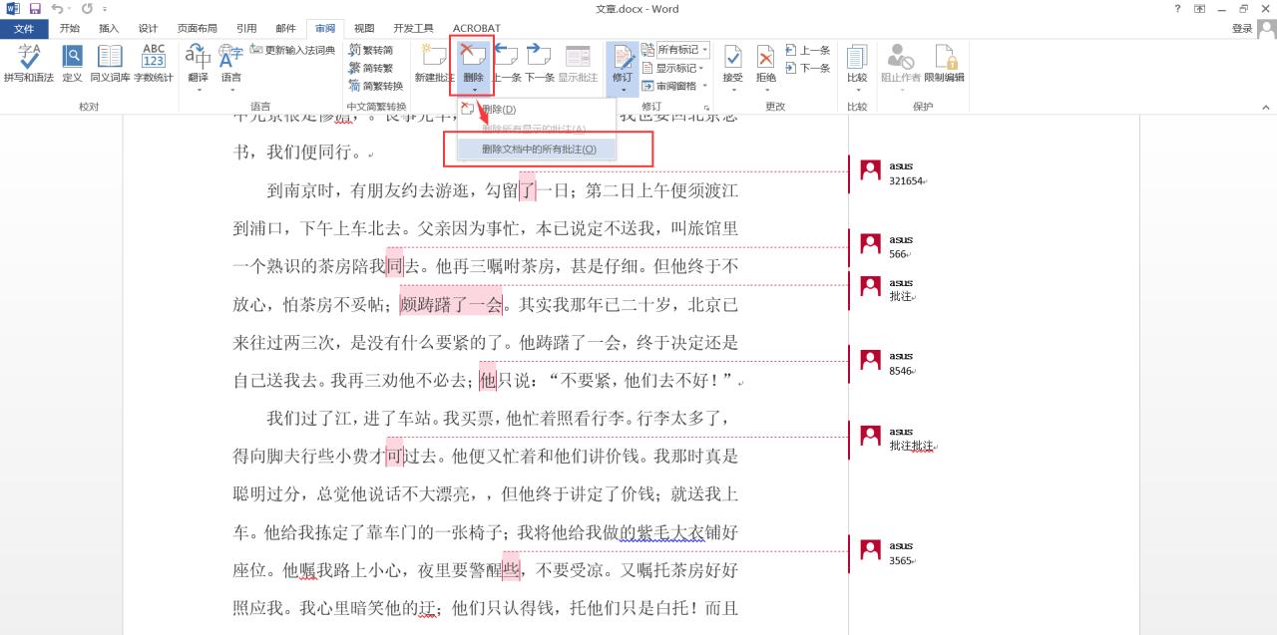The width and height of the screenshot is (1277, 635).
Task: Collapse the ribbon with the chevron
Action: tap(1265, 107)
